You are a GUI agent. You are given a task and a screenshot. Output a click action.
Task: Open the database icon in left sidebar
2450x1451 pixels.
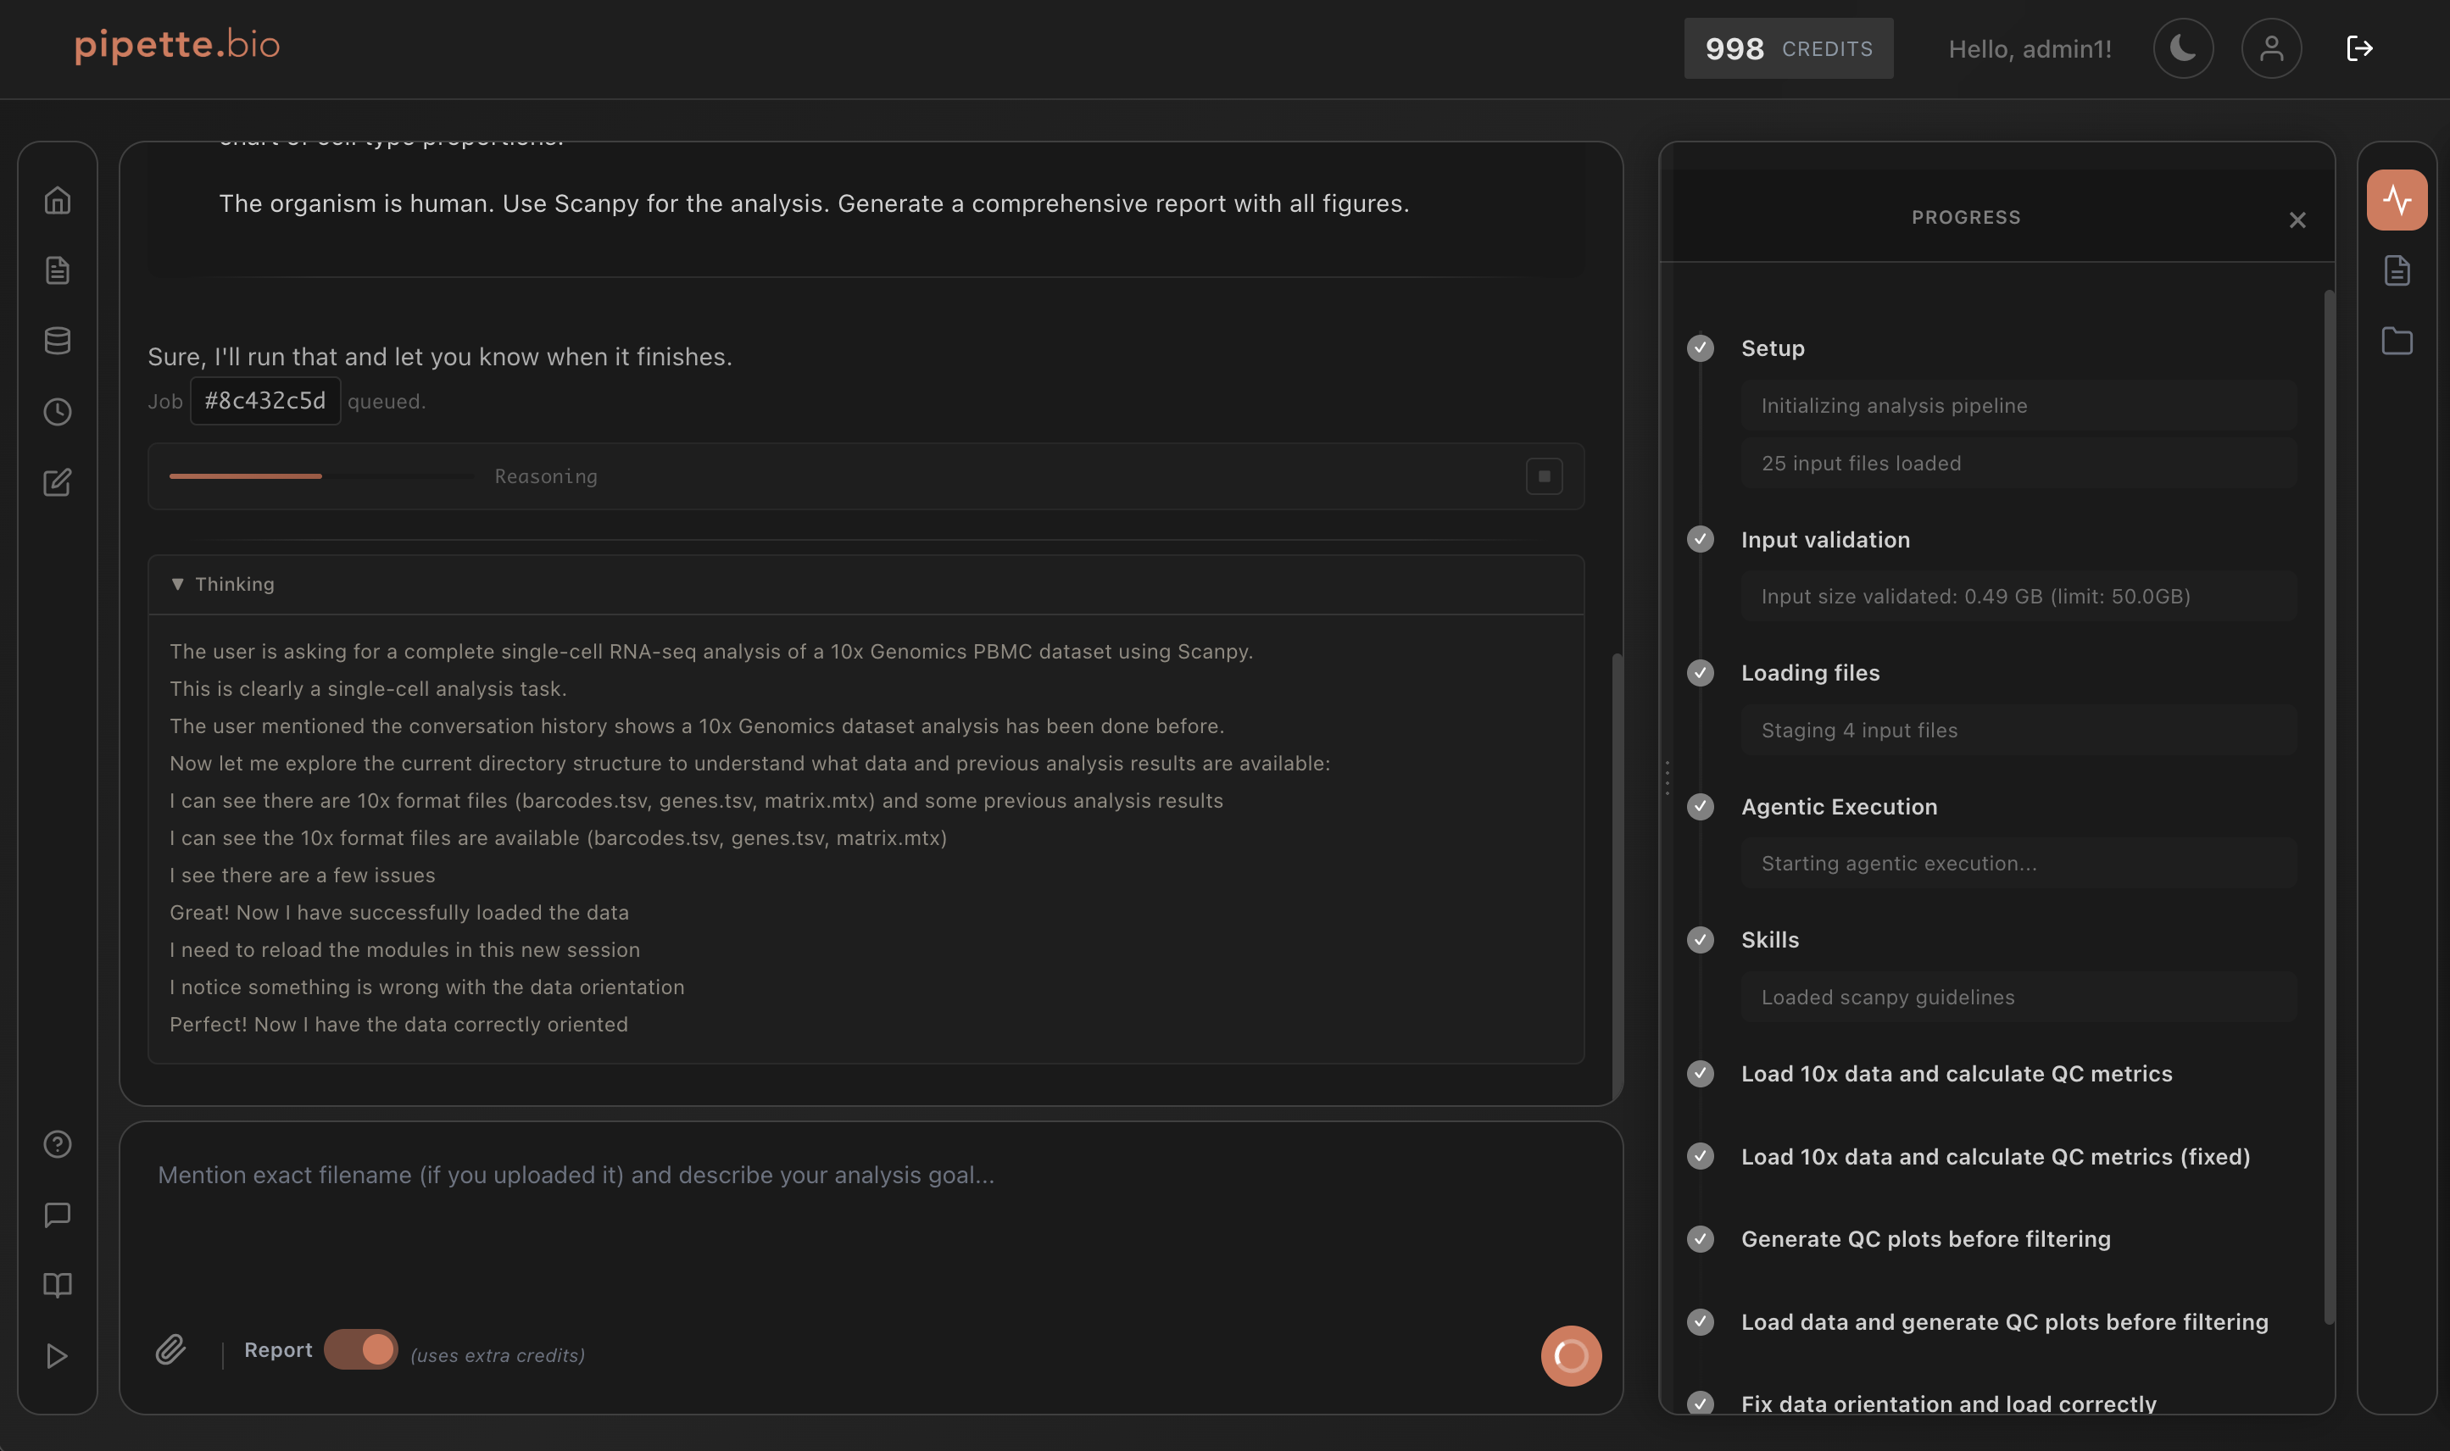click(58, 342)
